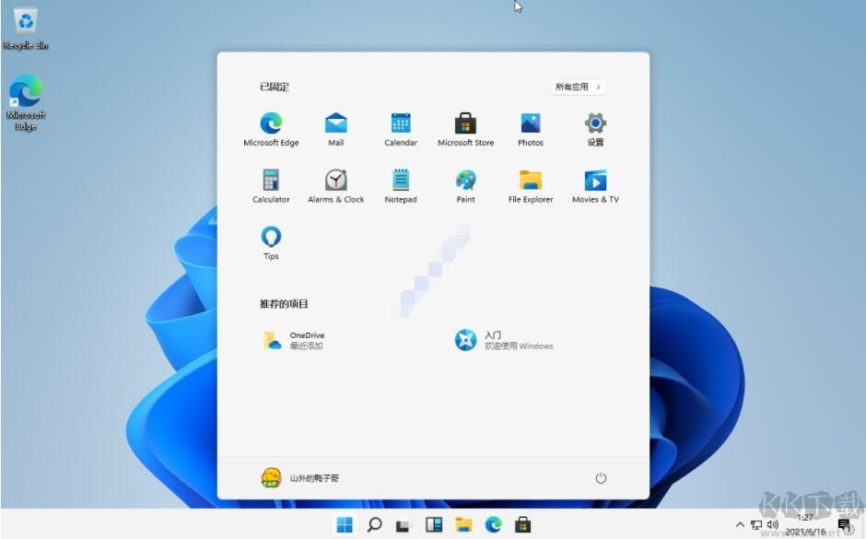This screenshot has width=866, height=539.
Task: Open Alarms & Clock
Action: coord(335,186)
